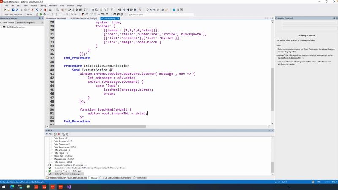Click the red X delete toolbar icon
Image resolution: width=338 pixels, height=190 pixels.
pos(33,10)
